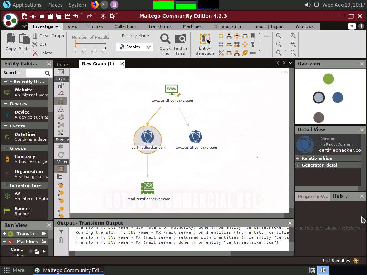The image size is (367, 275).
Task: Click Clear Graph
Action: click(48, 36)
